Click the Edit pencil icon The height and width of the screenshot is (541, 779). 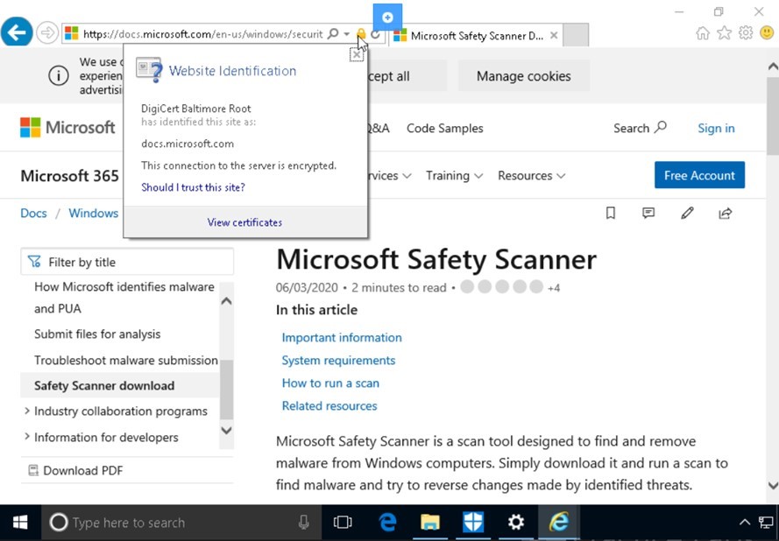pyautogui.click(x=687, y=213)
